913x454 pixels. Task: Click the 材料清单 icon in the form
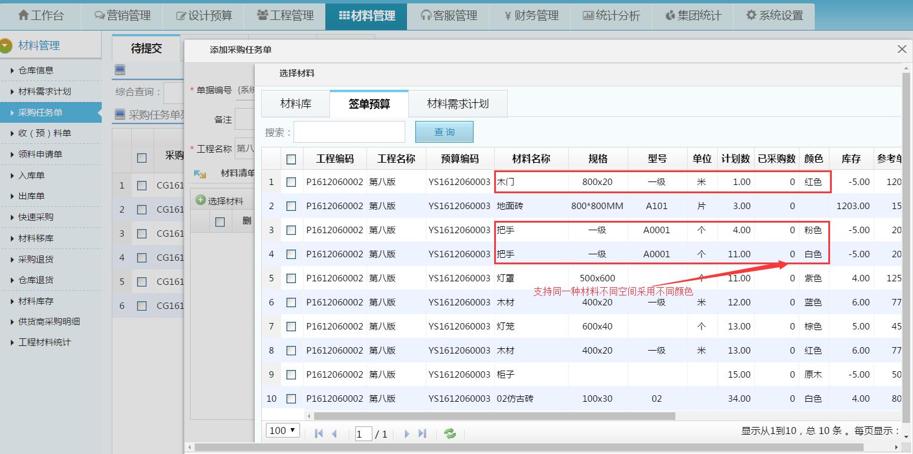tap(200, 173)
